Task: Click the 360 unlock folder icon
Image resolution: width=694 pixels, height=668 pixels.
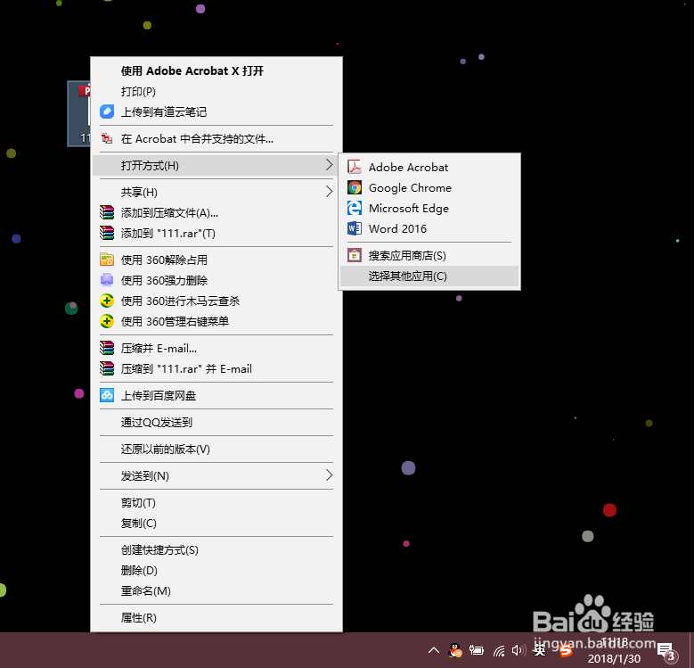Action: click(107, 260)
